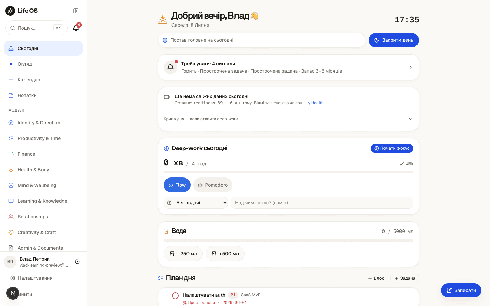Viewport: 490px width, 306px height.
Task: Mark the Налаштувати auth task circle complete
Action: (x=175, y=296)
